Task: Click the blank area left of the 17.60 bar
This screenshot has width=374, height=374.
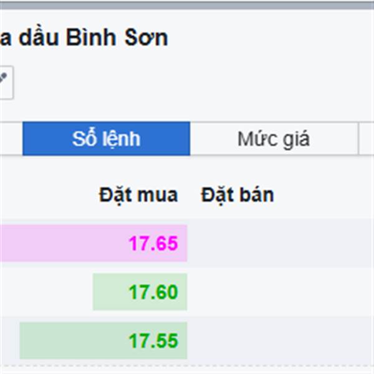Action: (44, 292)
